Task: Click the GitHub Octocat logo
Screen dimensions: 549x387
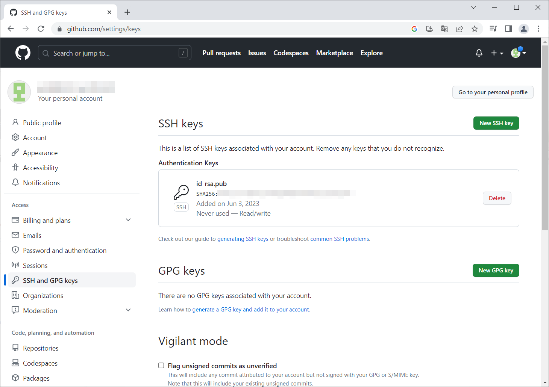Action: [x=23, y=53]
